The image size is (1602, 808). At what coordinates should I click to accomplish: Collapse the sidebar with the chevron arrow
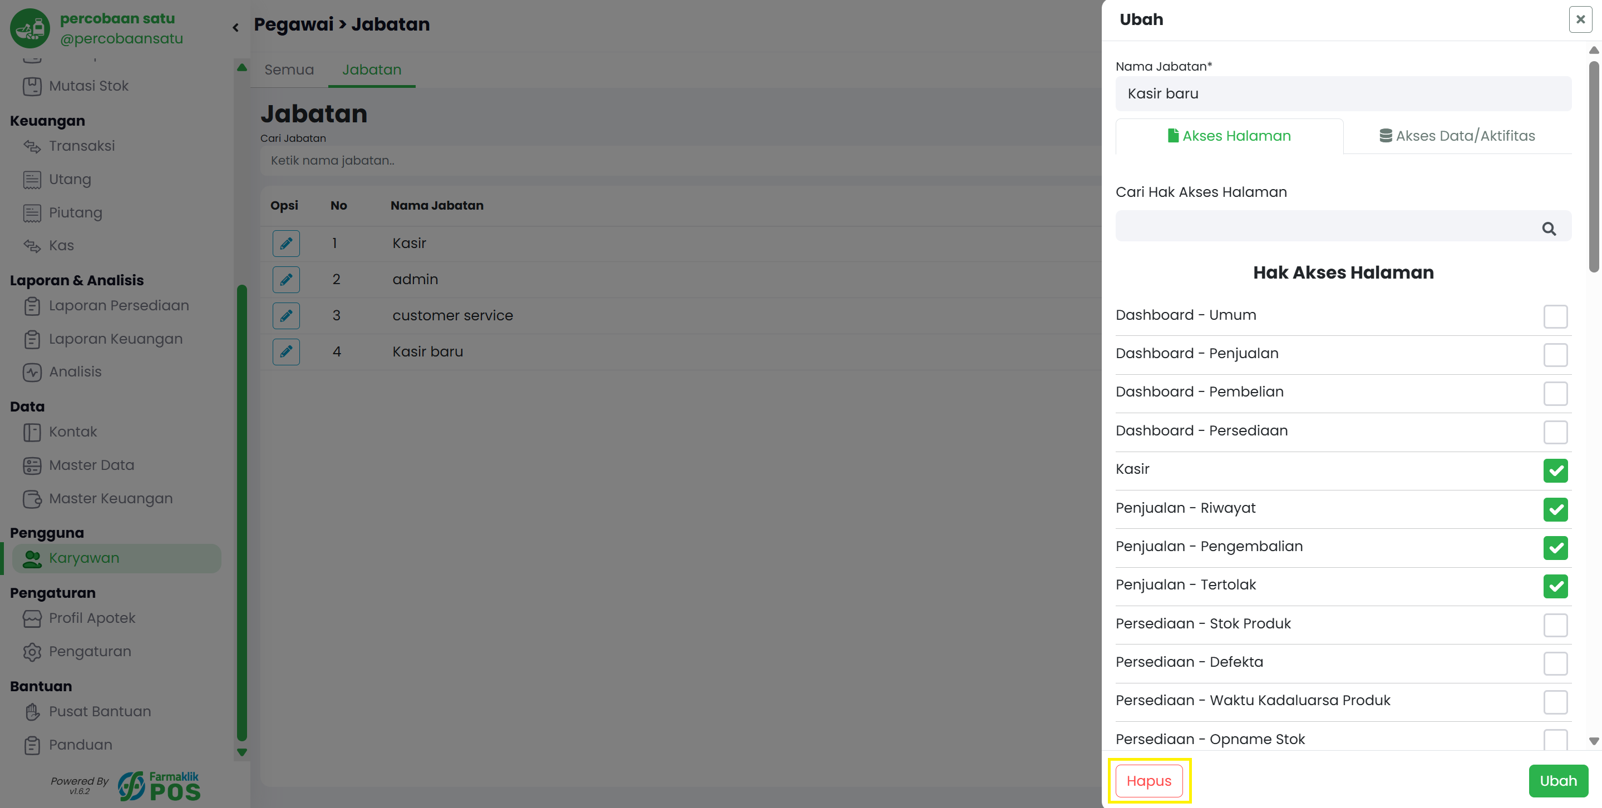[236, 27]
